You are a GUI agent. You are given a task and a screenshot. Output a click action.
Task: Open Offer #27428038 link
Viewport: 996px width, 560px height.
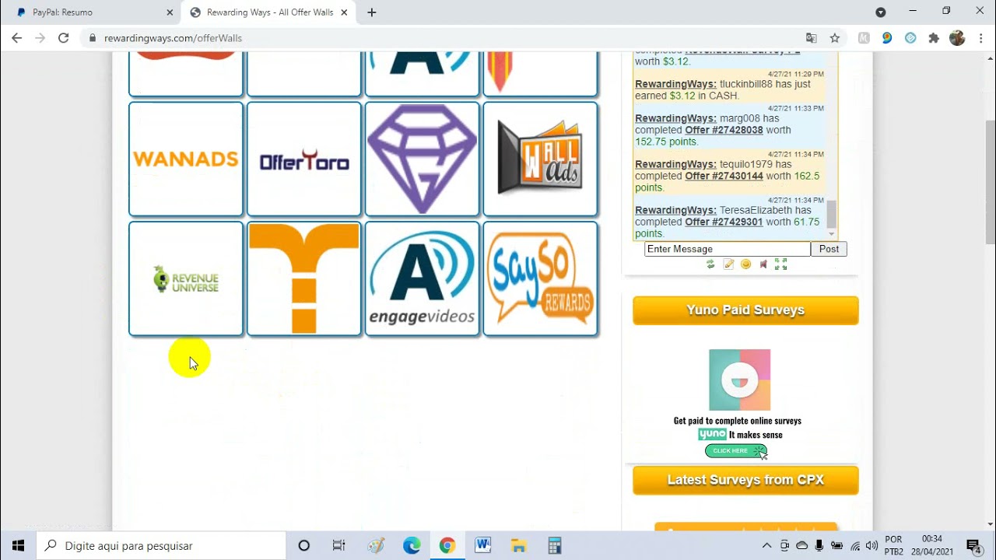pyautogui.click(x=724, y=130)
